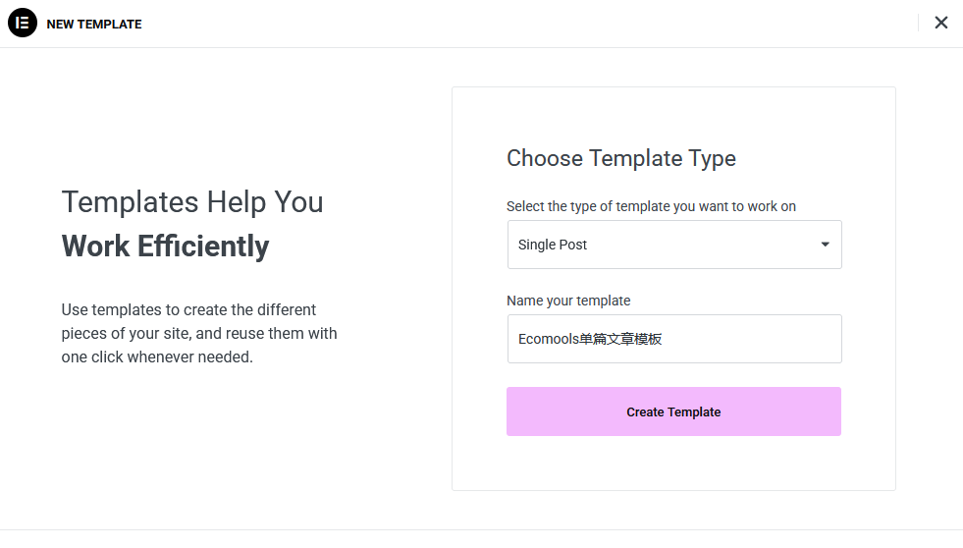This screenshot has height=548, width=963.
Task: Click the Choose Template Type heading
Action: (x=620, y=158)
